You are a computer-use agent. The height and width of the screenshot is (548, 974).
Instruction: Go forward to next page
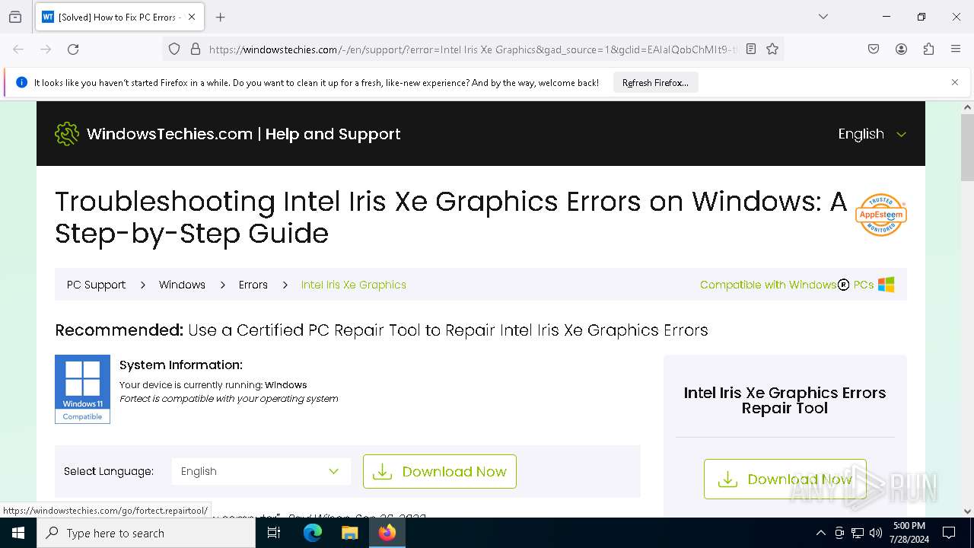[x=46, y=49]
